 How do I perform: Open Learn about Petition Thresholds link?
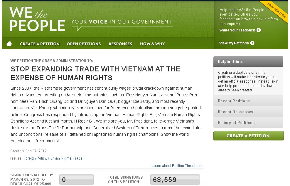177,166
